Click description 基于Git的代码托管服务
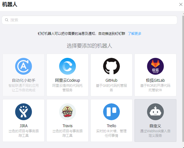184x148 pixels. [x=111, y=88]
